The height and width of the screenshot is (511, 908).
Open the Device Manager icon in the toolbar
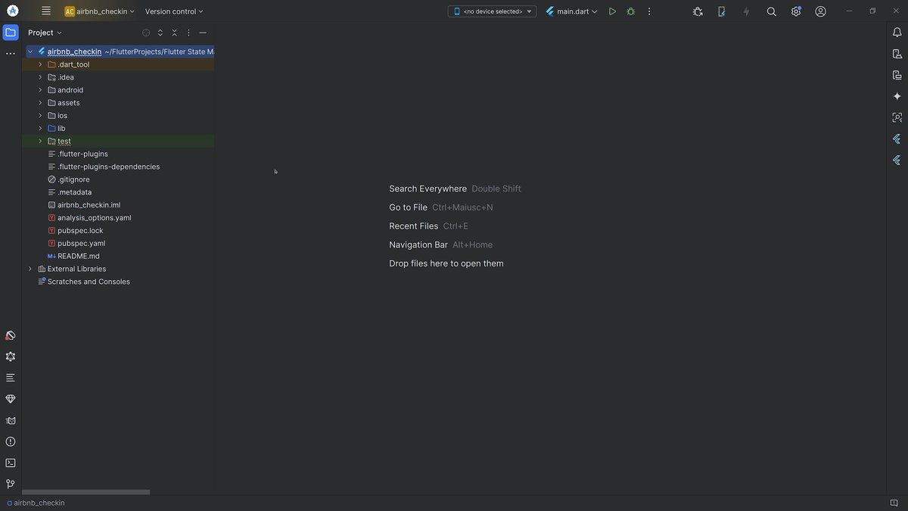click(721, 11)
